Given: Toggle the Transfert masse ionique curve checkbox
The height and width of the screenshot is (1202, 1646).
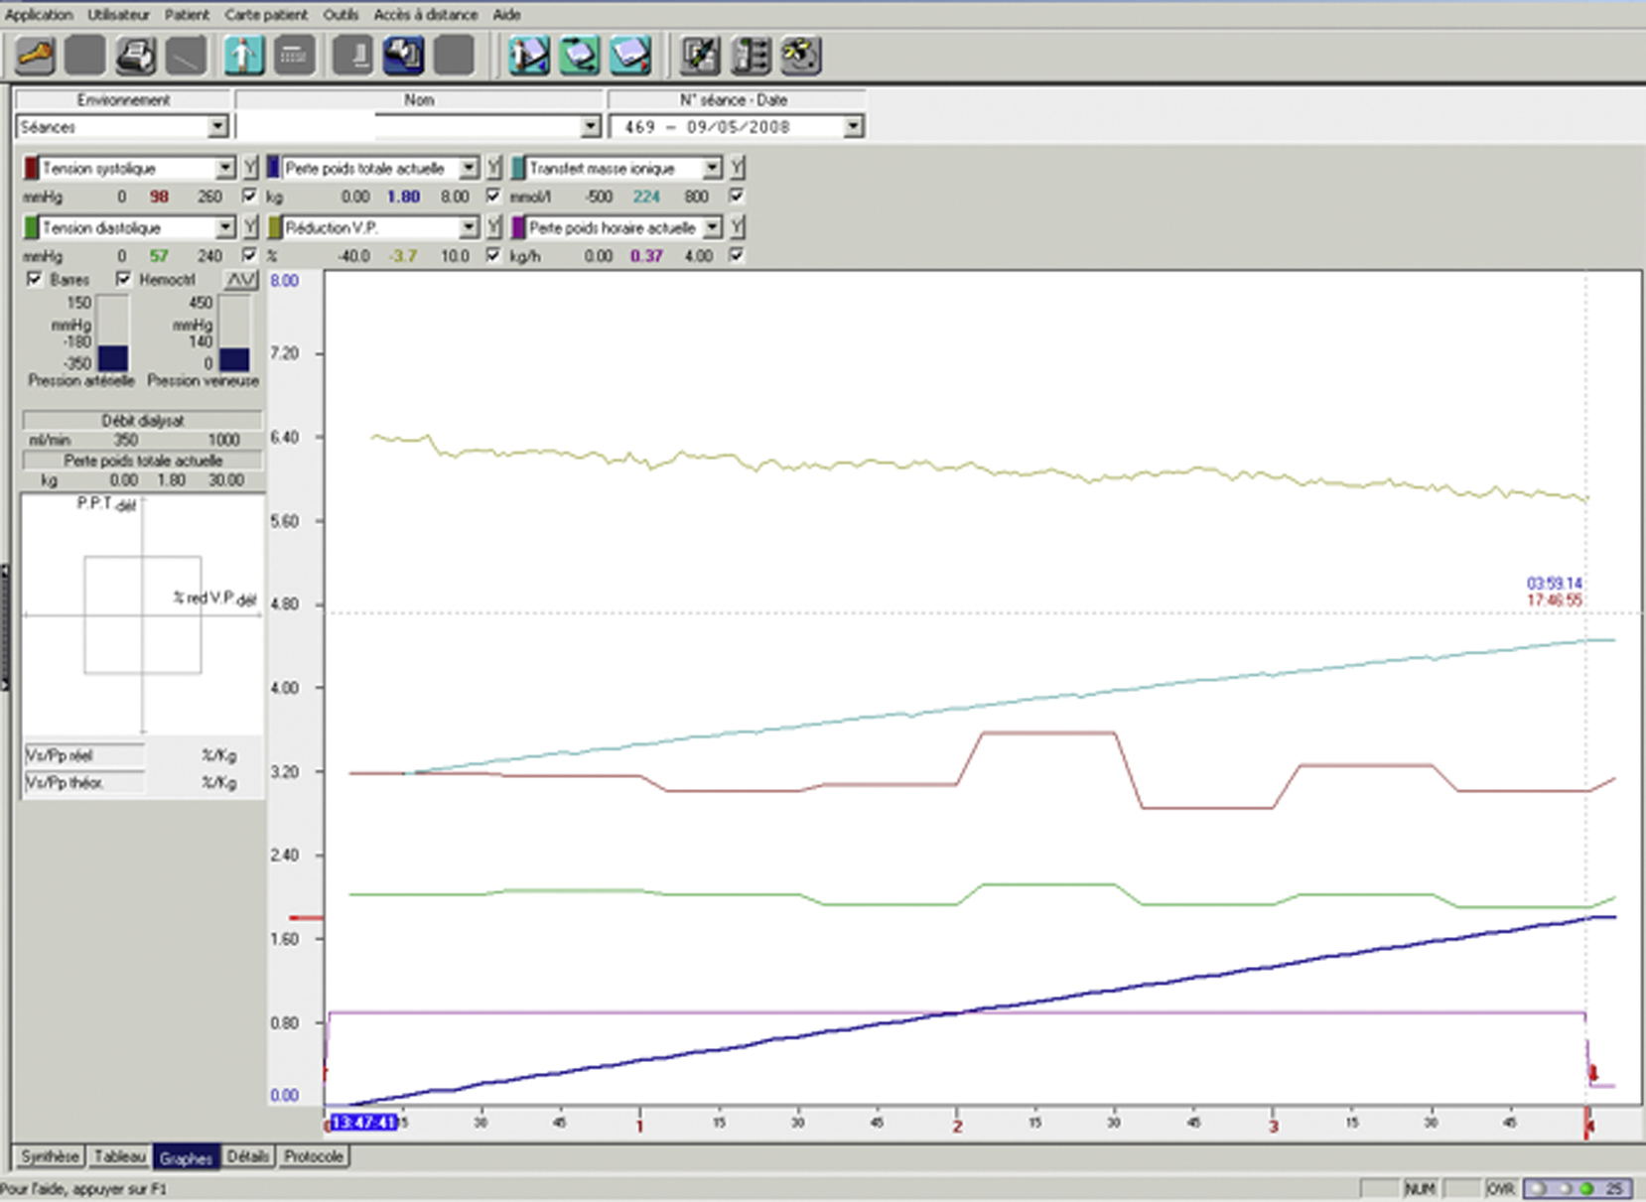Looking at the screenshot, I should (x=736, y=196).
